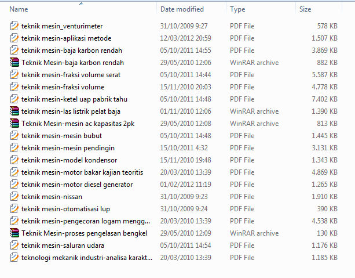Click the WinRAR icon of teknik mesin-las listrik pelat baja

pyautogui.click(x=14, y=111)
